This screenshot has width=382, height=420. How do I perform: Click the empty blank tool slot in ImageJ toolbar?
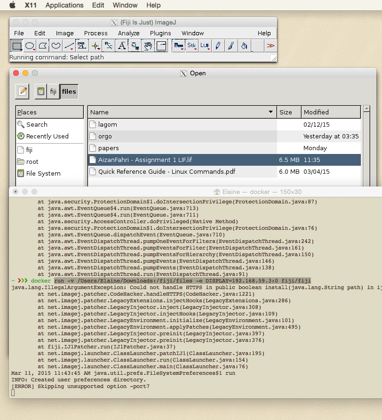point(257,46)
